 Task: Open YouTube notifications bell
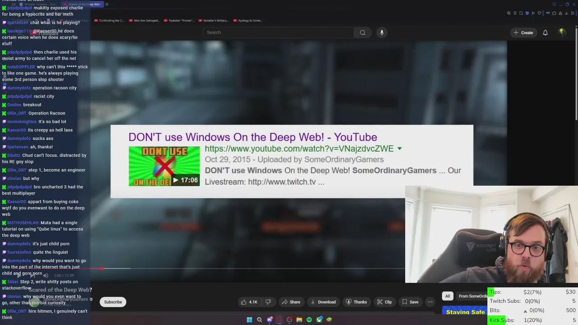point(545,32)
